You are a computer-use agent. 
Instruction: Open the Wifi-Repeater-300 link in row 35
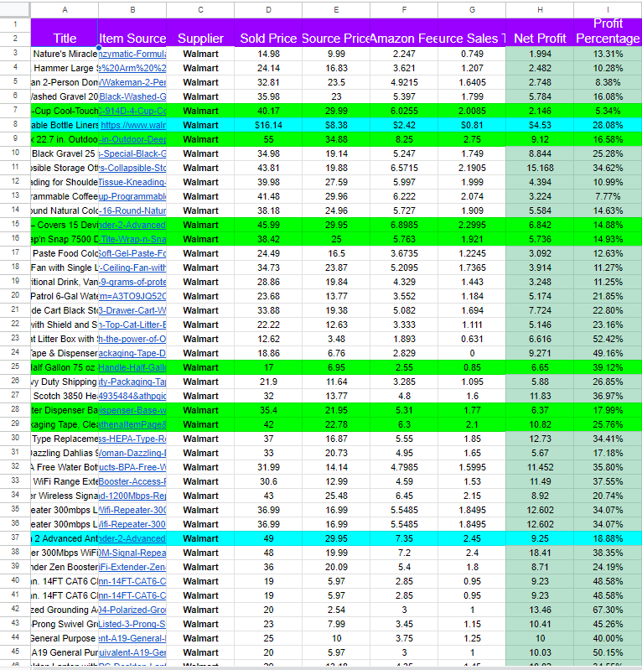coord(132,510)
